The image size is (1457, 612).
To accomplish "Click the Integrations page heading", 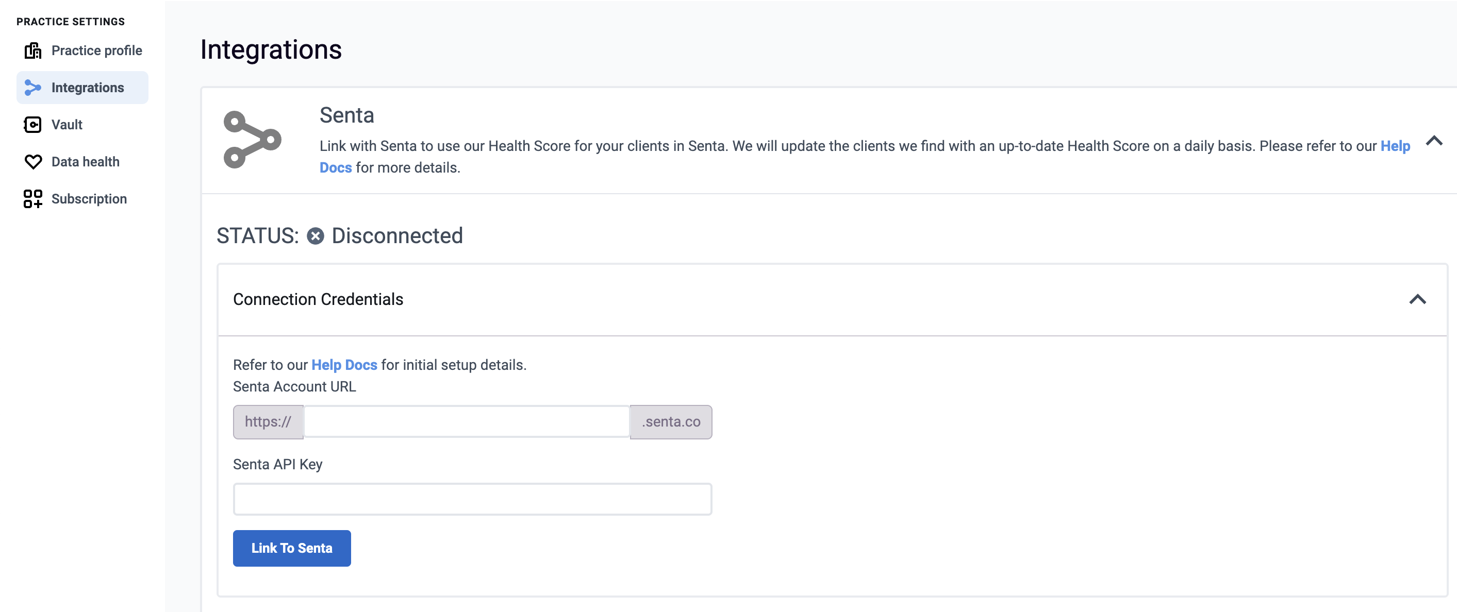I will point(271,50).
